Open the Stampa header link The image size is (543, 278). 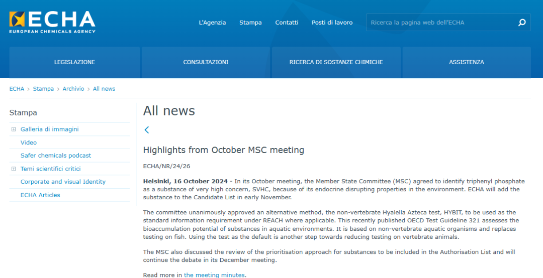pyautogui.click(x=250, y=23)
